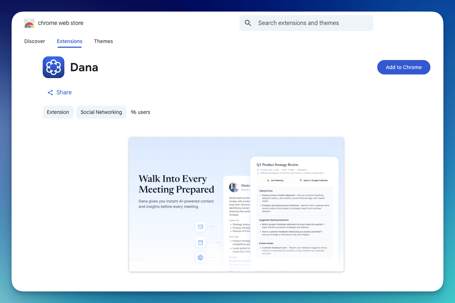Select the Extensions tab
455x303 pixels.
[x=69, y=41]
